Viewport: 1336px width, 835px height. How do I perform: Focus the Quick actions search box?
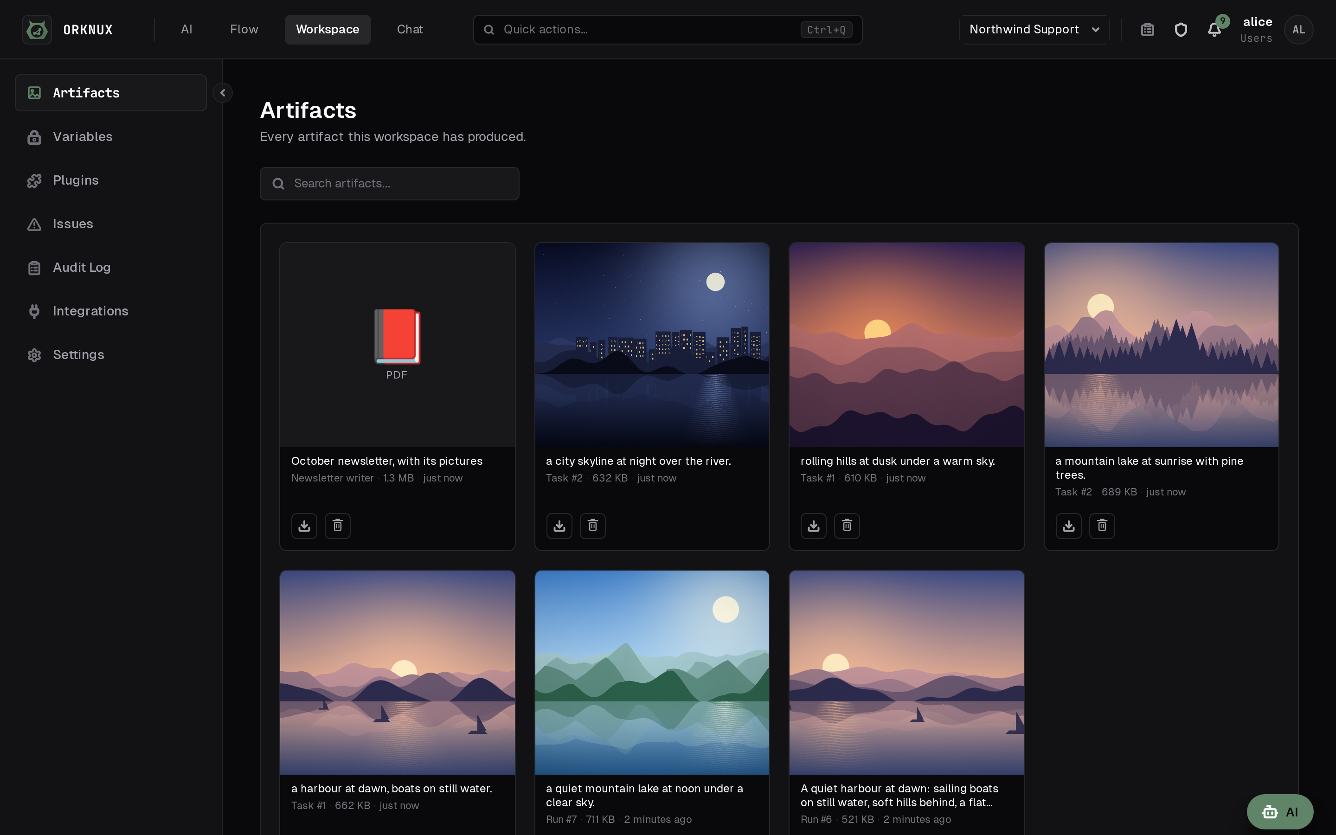pyautogui.click(x=668, y=29)
